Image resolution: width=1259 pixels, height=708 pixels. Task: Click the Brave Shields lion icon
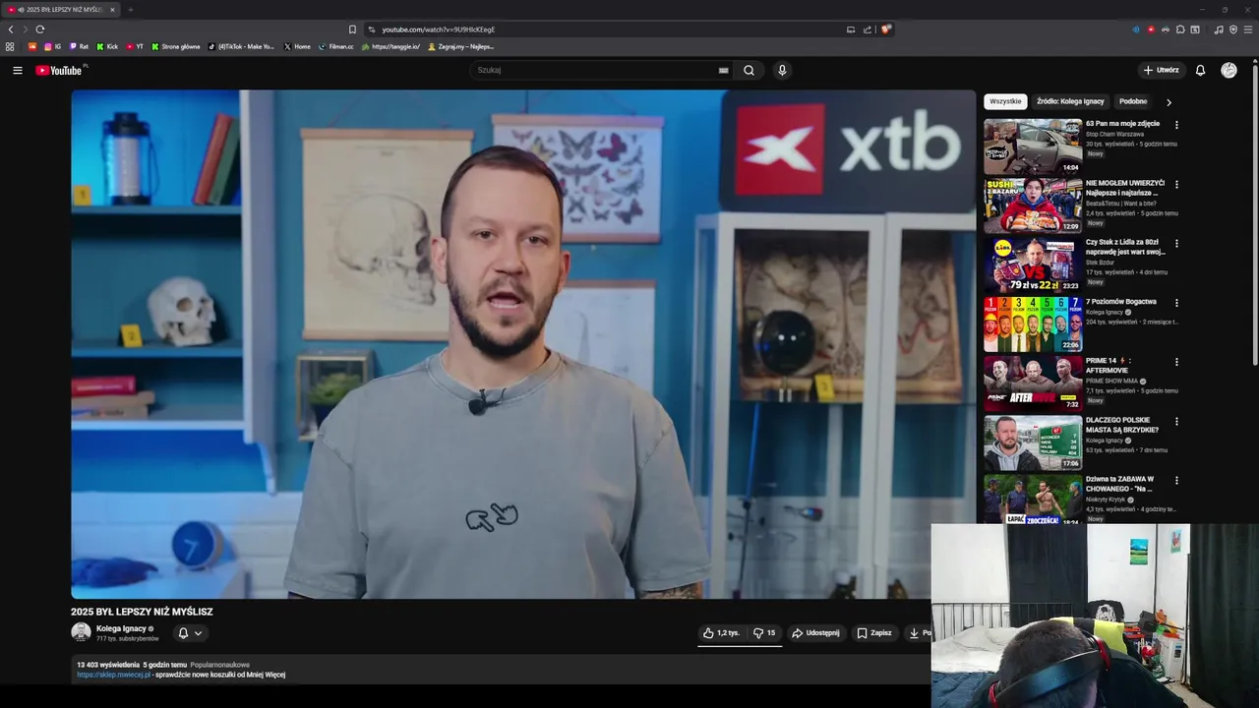(x=885, y=29)
